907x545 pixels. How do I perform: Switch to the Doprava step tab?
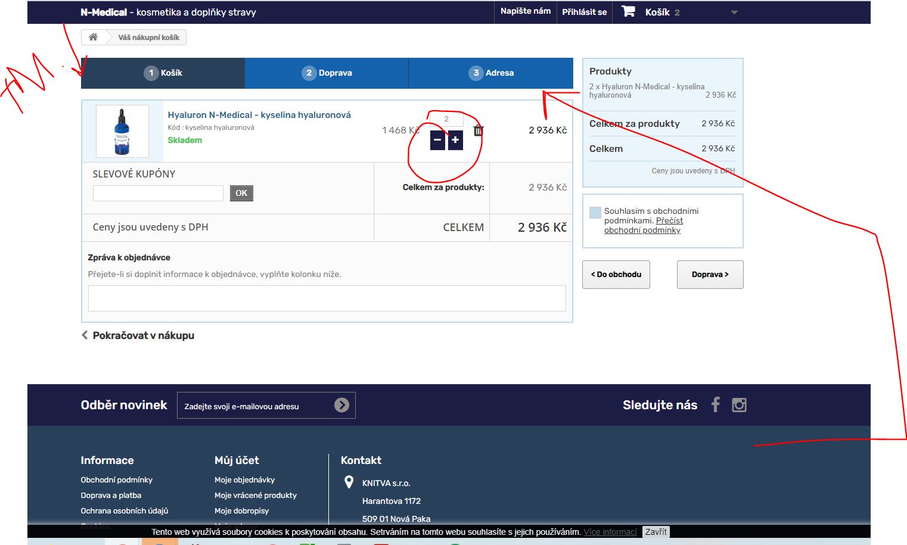[327, 73]
